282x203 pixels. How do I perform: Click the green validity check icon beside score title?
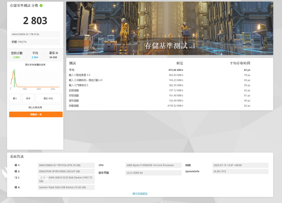click(x=41, y=6)
